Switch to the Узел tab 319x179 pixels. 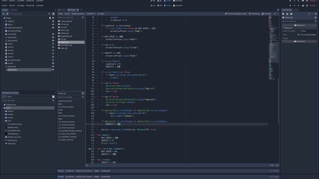296,10
